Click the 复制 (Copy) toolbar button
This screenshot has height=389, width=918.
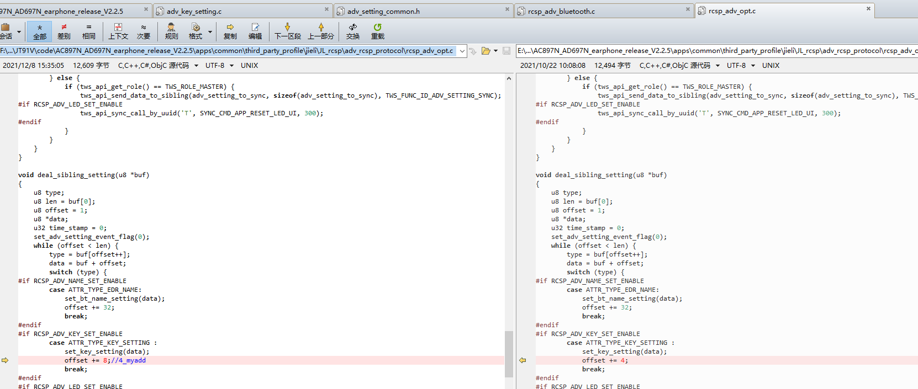tap(230, 31)
